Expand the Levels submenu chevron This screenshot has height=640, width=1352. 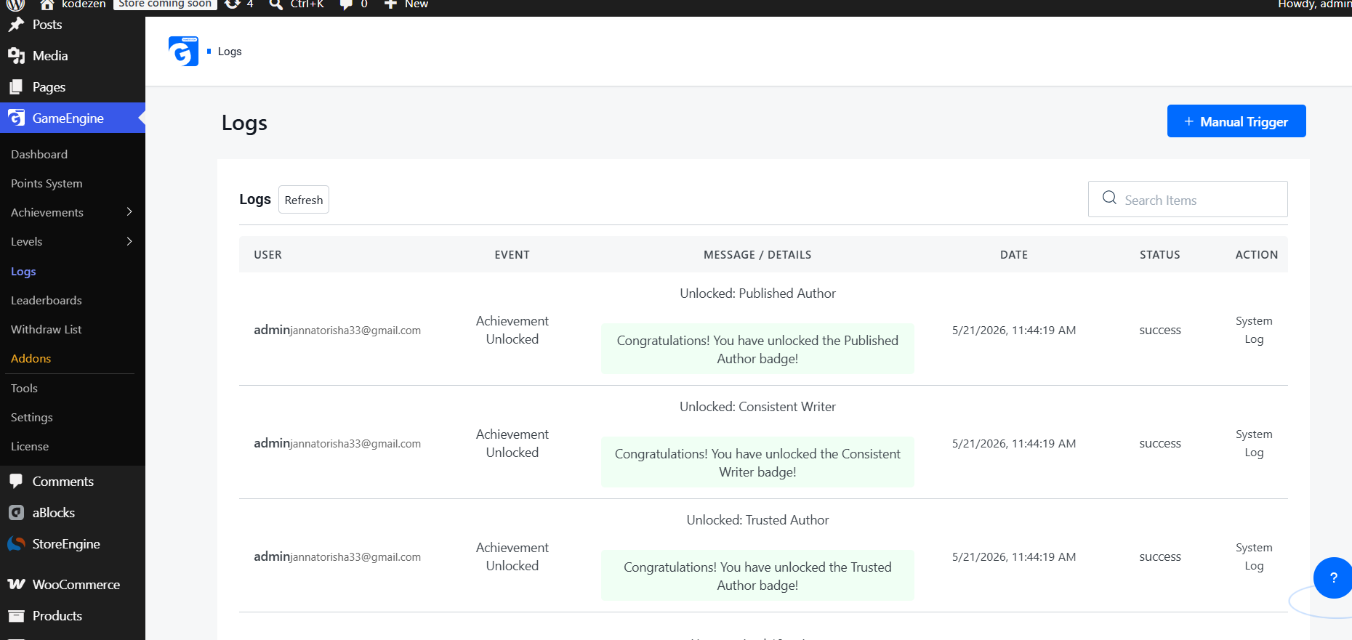(129, 241)
